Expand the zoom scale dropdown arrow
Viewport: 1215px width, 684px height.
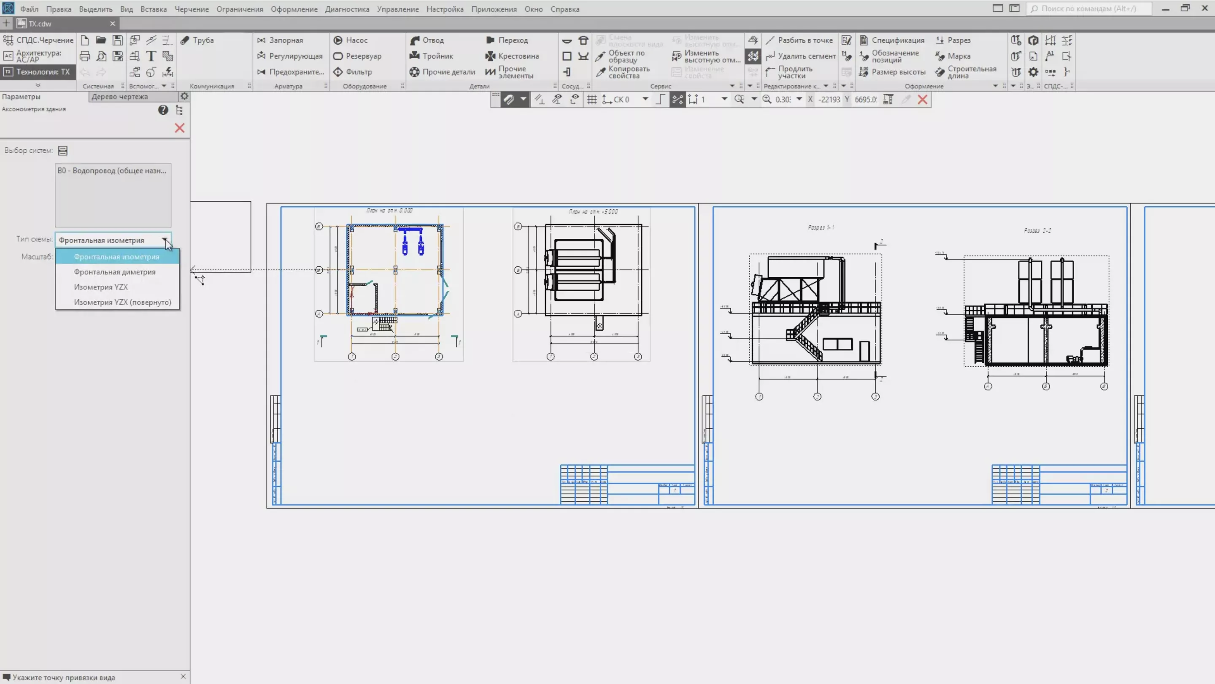click(x=799, y=99)
